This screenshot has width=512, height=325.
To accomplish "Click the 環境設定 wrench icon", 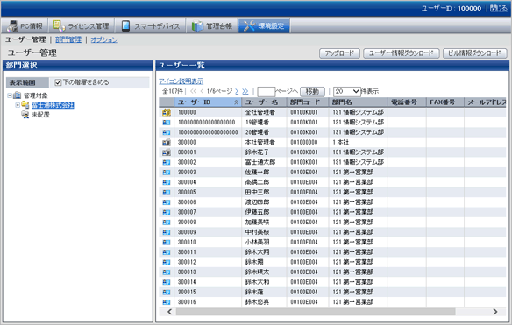I will pyautogui.click(x=249, y=25).
